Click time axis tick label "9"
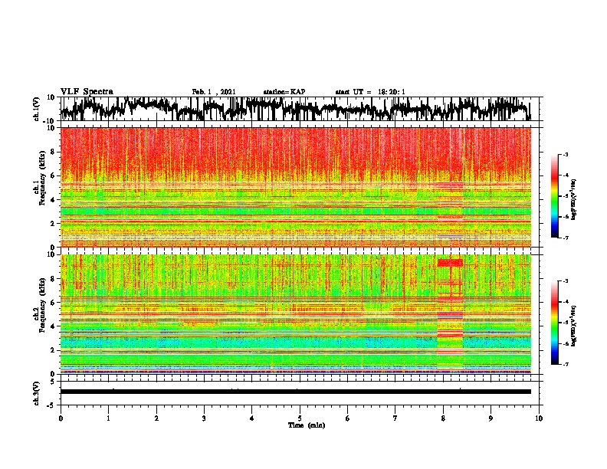 [491, 418]
